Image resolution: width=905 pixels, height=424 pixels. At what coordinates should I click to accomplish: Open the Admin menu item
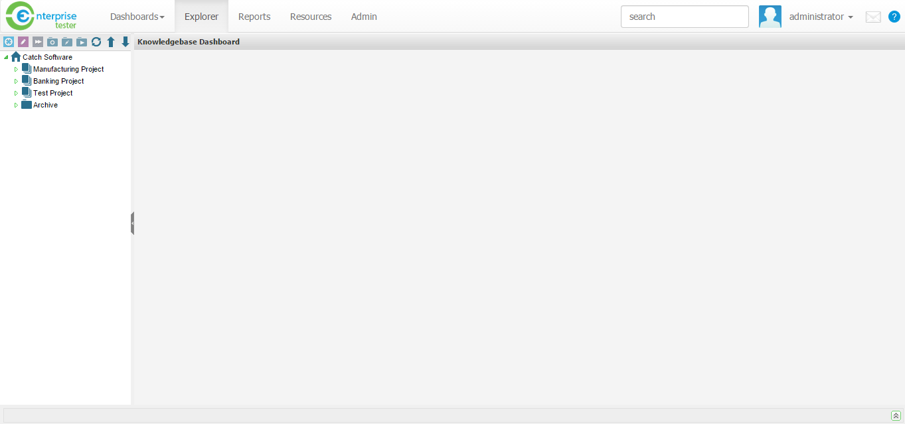[x=364, y=17]
